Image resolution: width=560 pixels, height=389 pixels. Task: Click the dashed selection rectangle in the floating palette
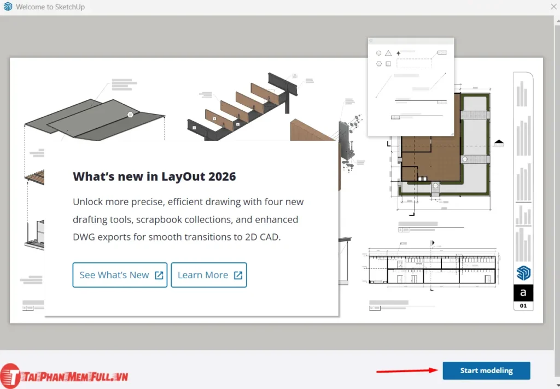coord(414,64)
